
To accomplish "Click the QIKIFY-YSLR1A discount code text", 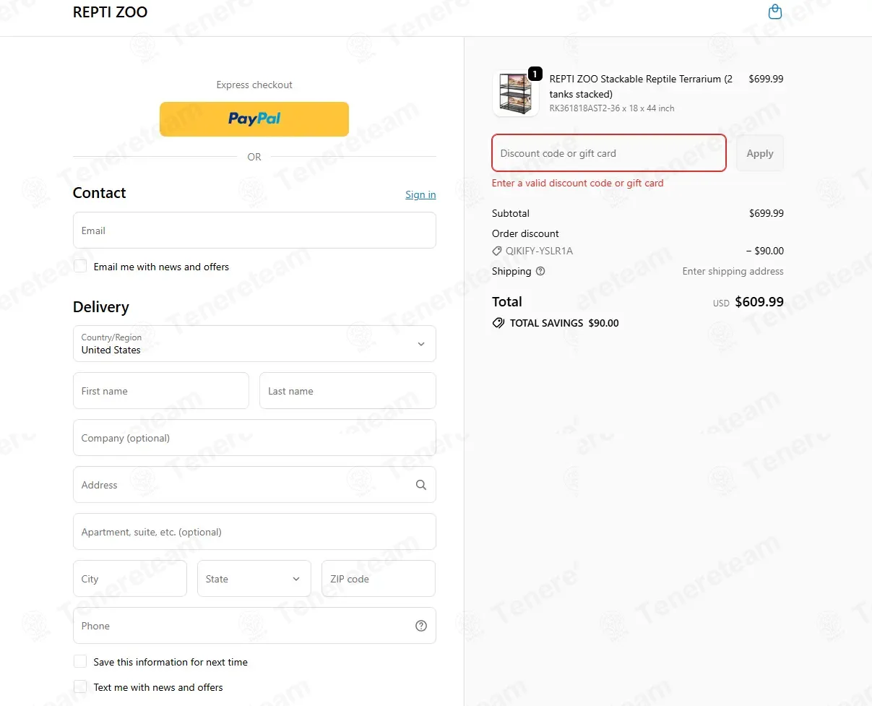I will point(539,251).
